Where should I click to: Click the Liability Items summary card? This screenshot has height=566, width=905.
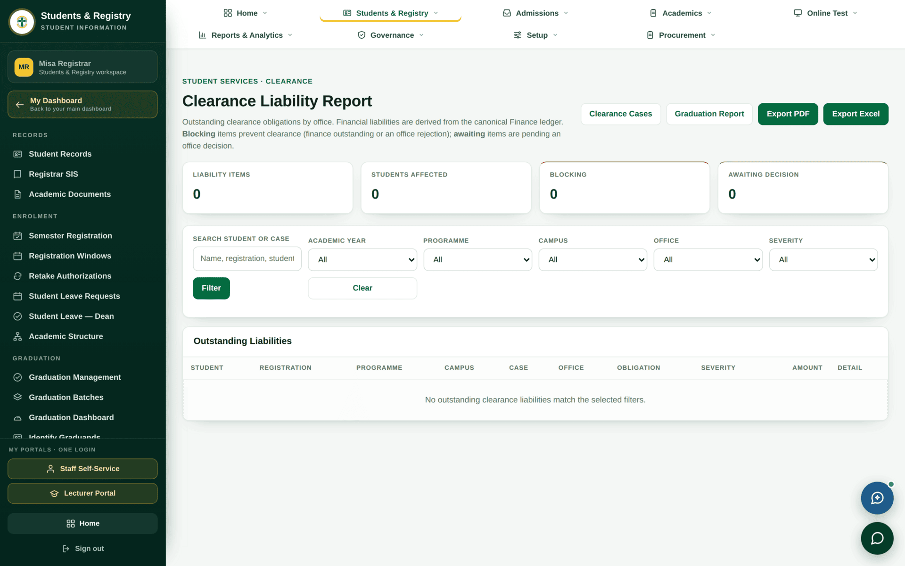[268, 188]
